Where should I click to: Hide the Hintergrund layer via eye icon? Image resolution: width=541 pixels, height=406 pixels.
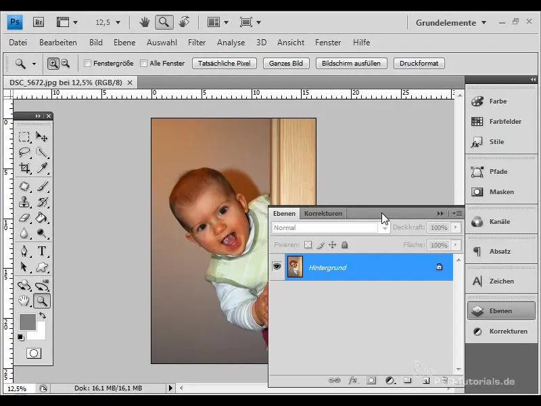tap(277, 267)
